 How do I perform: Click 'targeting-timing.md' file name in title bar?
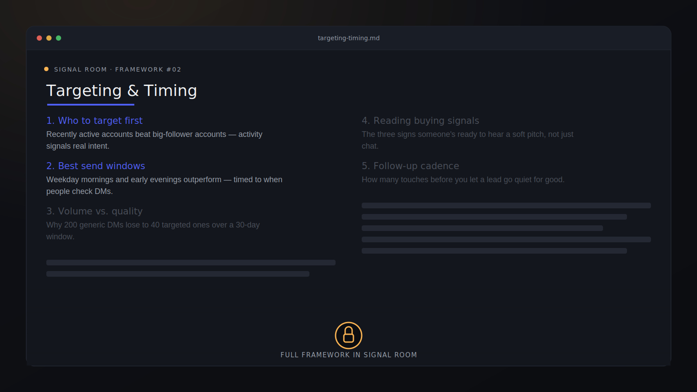pos(348,38)
